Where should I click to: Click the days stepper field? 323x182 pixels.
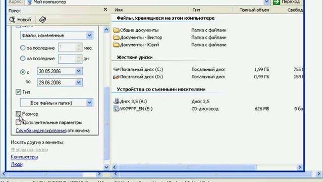[x=70, y=59]
